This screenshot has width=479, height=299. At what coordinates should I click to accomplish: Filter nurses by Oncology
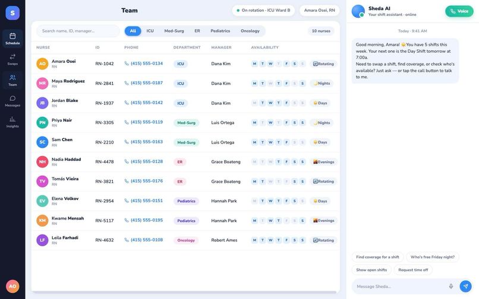point(250,31)
